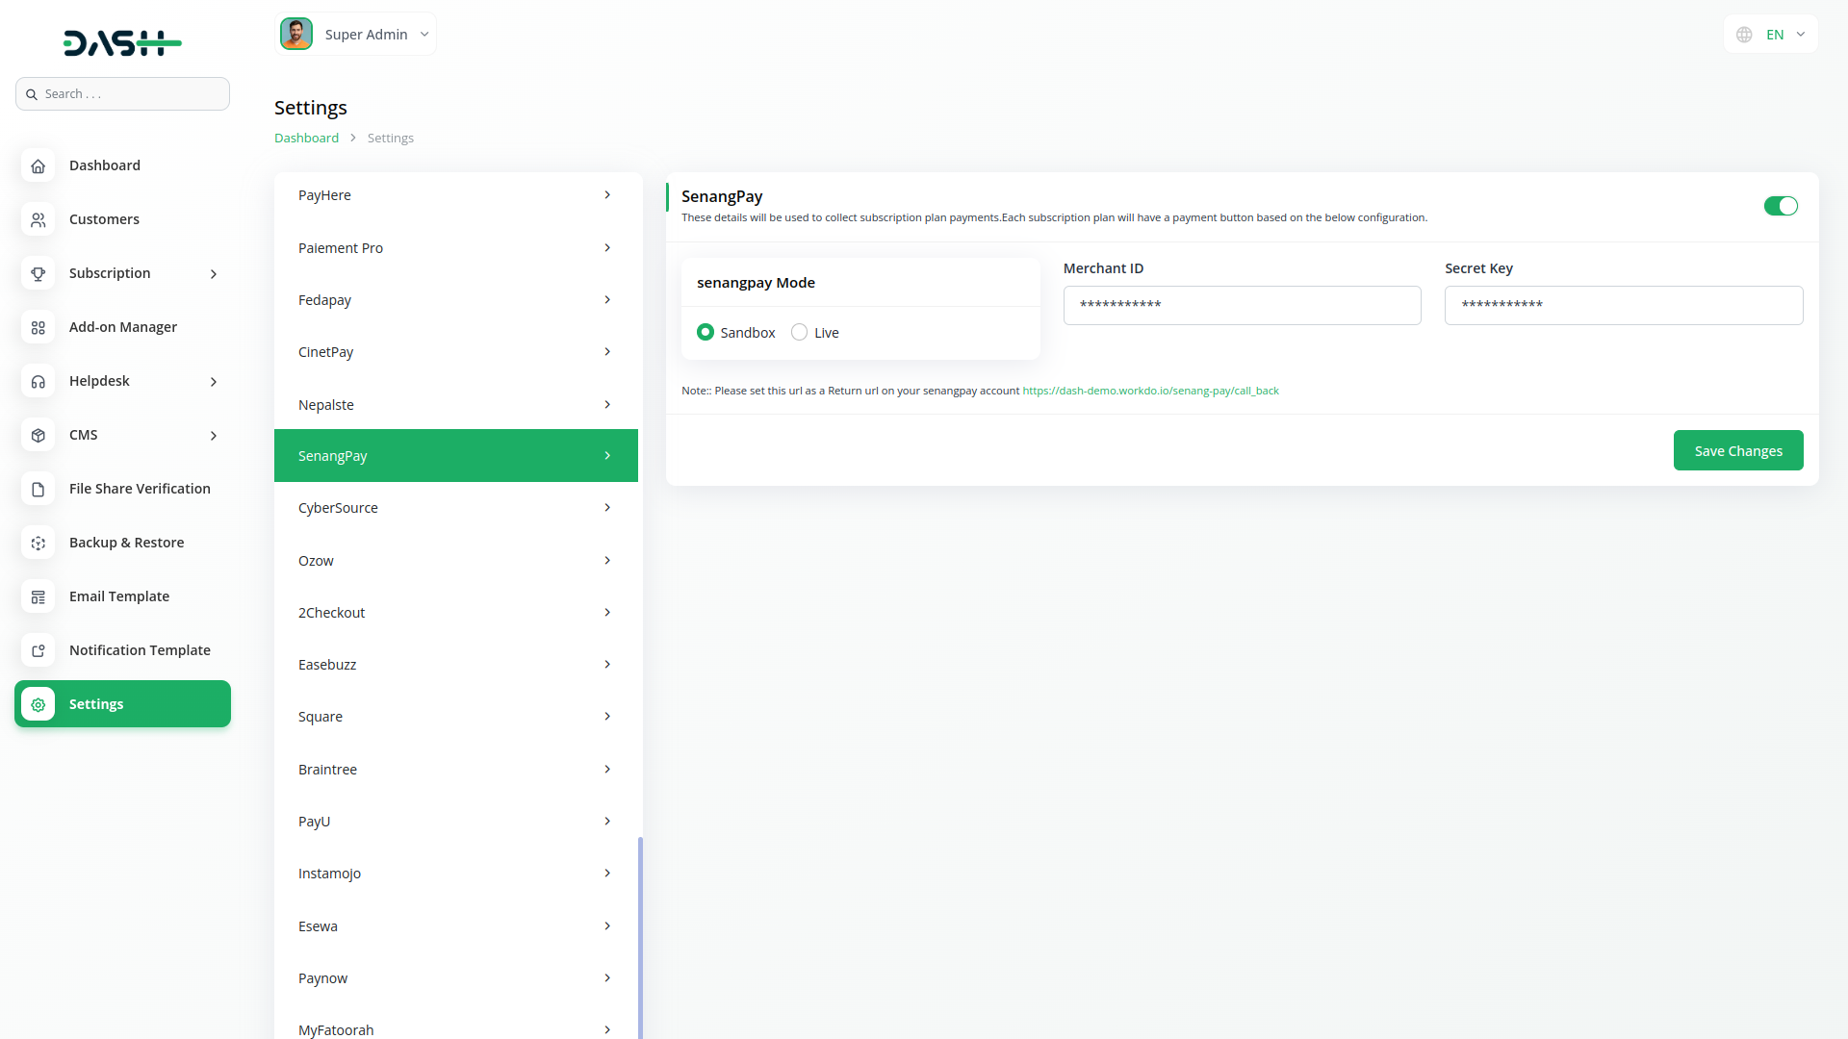The width and height of the screenshot is (1848, 1039).
Task: Open the Super Admin dropdown arrow
Action: tap(424, 34)
